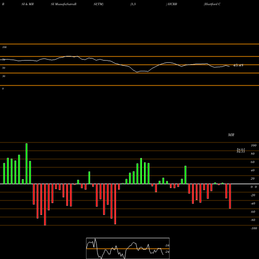
Task: Click the 'MR' title above the bar chart
Action: click(x=231, y=135)
